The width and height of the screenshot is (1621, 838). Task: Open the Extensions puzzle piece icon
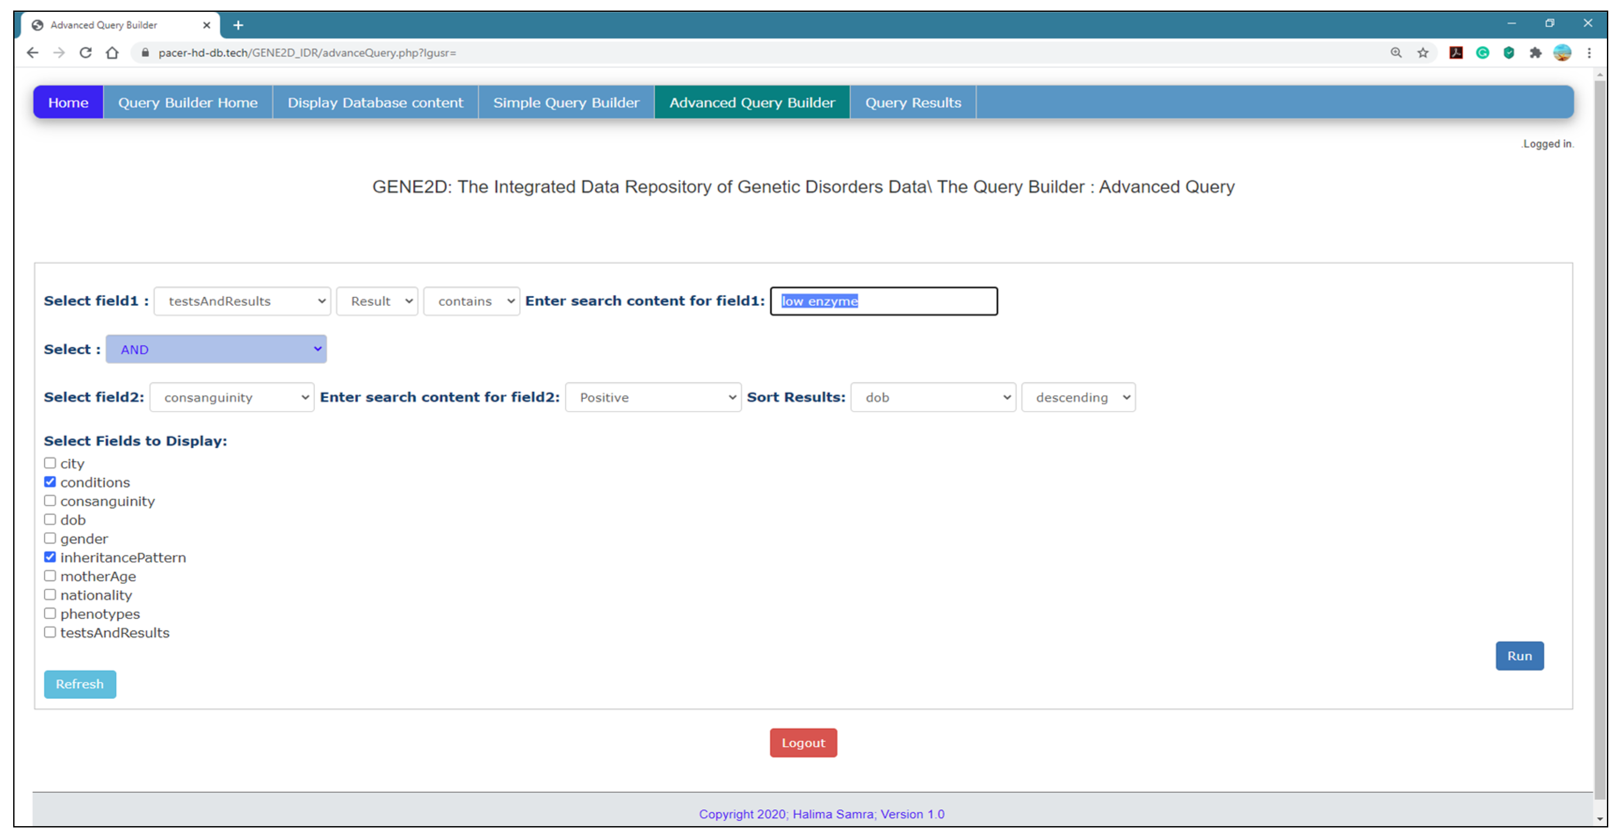point(1535,53)
